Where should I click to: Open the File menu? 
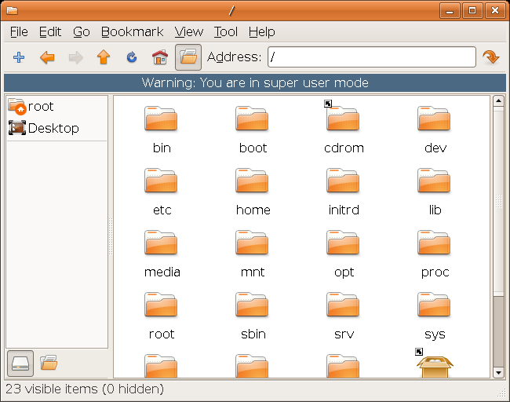[19, 32]
